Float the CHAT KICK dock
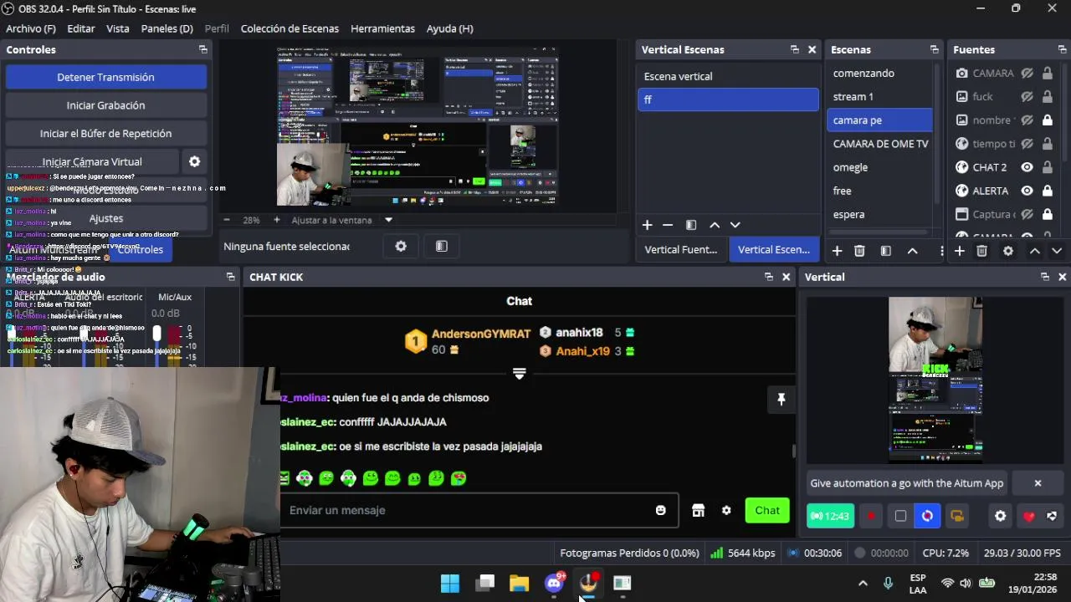 [768, 277]
